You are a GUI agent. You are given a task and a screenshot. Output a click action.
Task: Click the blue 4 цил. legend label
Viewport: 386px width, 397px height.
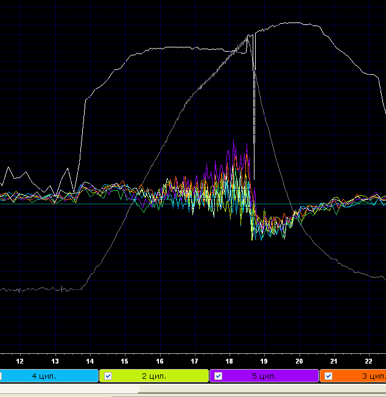(44, 376)
